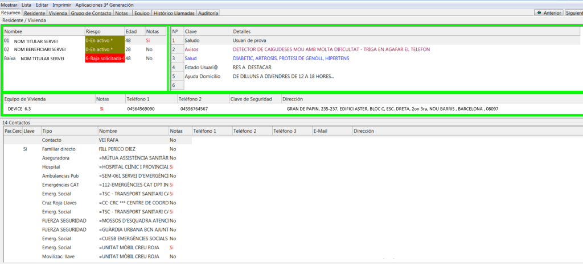Select the MOSSOS D'ESQUADRA contact row
This screenshot has width=583, height=264.
click(x=134, y=220)
